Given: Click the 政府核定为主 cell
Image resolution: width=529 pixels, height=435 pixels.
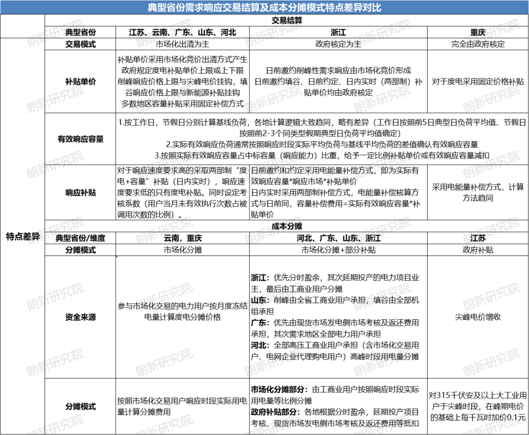Looking at the screenshot, I should click(x=338, y=44).
